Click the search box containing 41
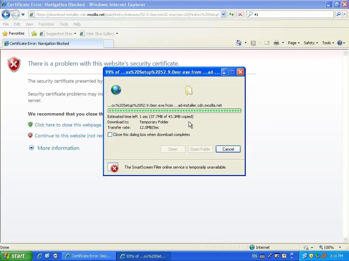Viewport: 349px width, 261px height. click(x=290, y=14)
